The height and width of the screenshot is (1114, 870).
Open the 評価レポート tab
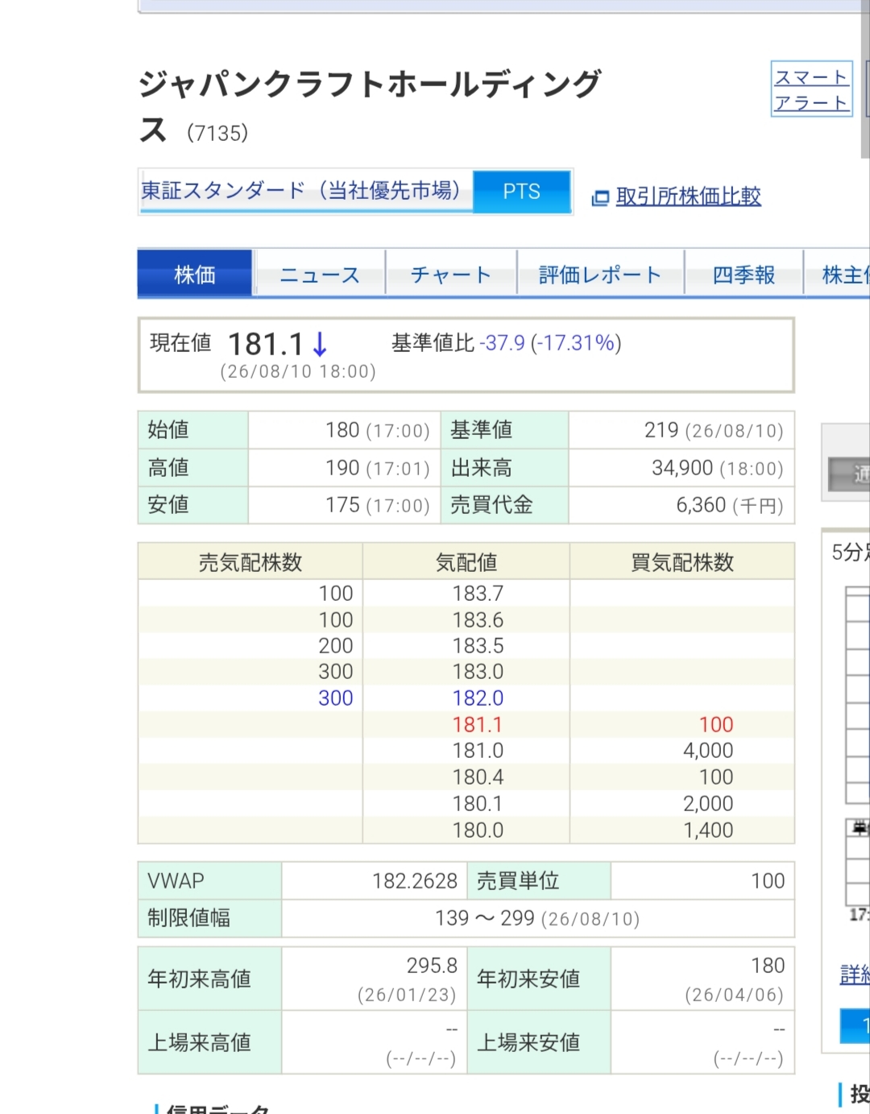(600, 275)
